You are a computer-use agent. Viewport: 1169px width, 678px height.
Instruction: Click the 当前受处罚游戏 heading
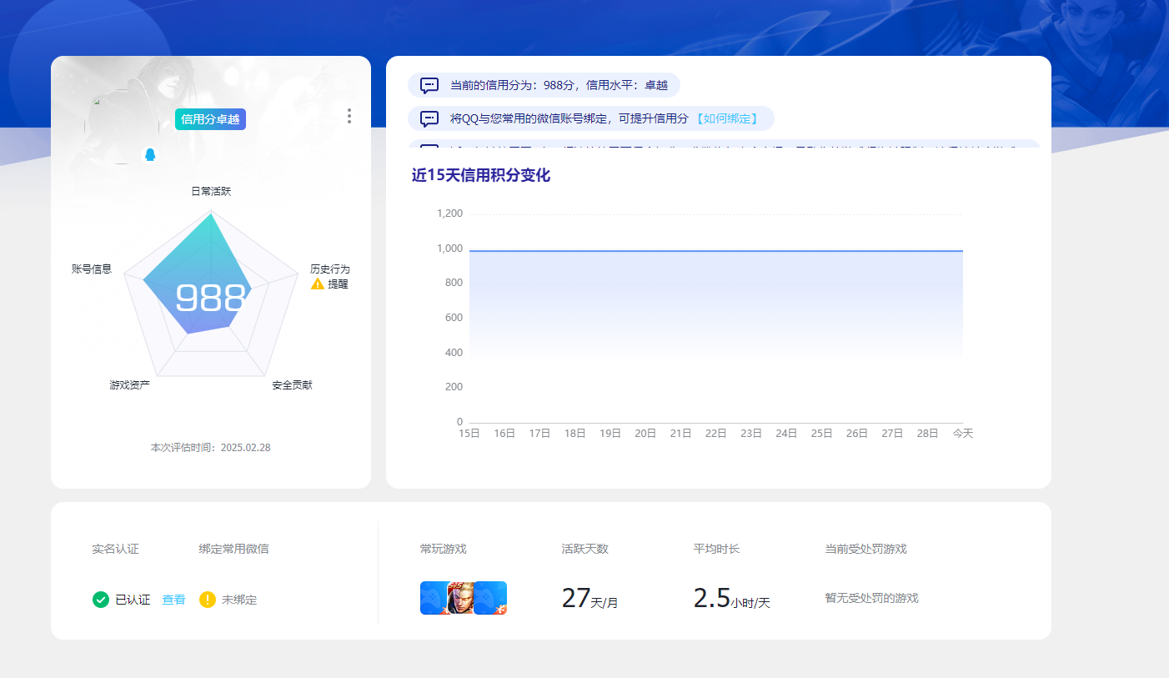click(x=865, y=549)
